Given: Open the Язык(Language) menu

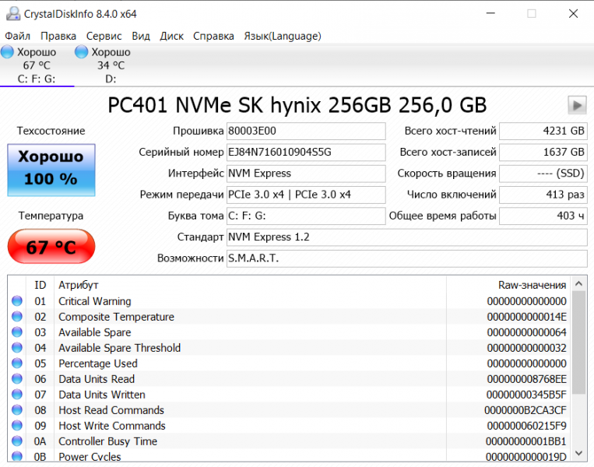Looking at the screenshot, I should click(282, 36).
